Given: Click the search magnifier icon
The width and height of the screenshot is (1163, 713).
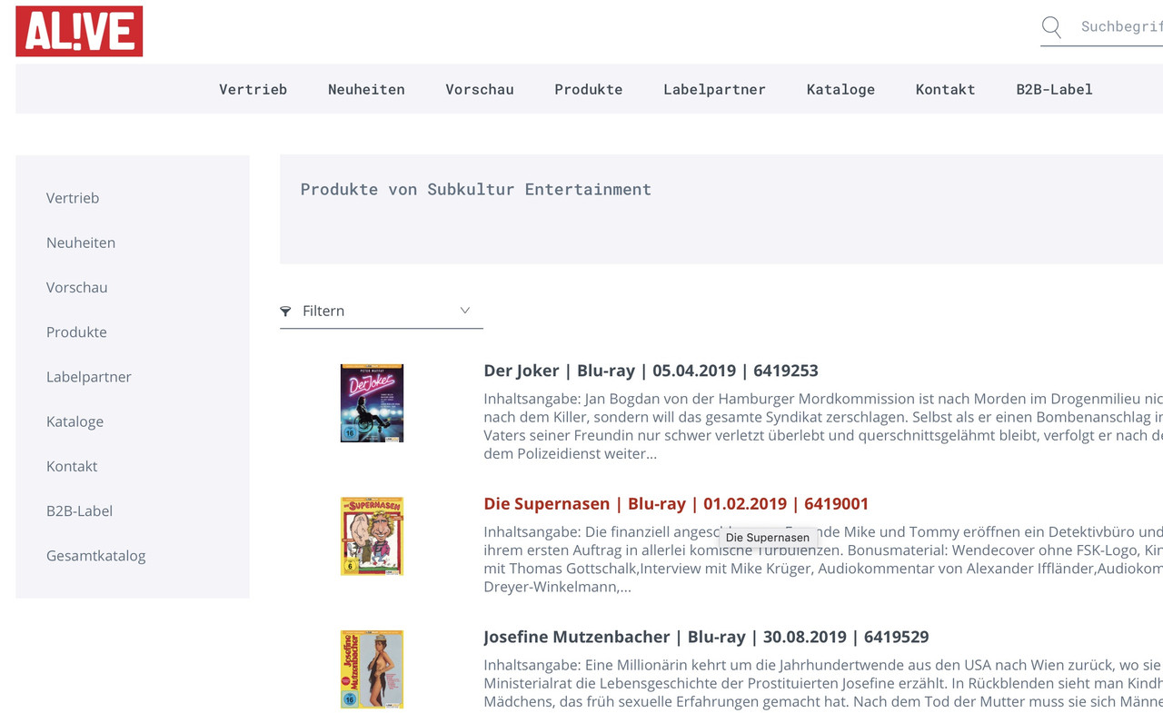Looking at the screenshot, I should click(1051, 27).
